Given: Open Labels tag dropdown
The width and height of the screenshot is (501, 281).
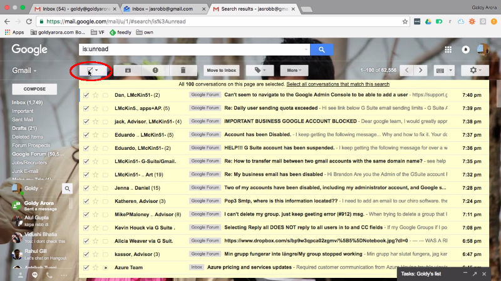Looking at the screenshot, I should point(260,70).
